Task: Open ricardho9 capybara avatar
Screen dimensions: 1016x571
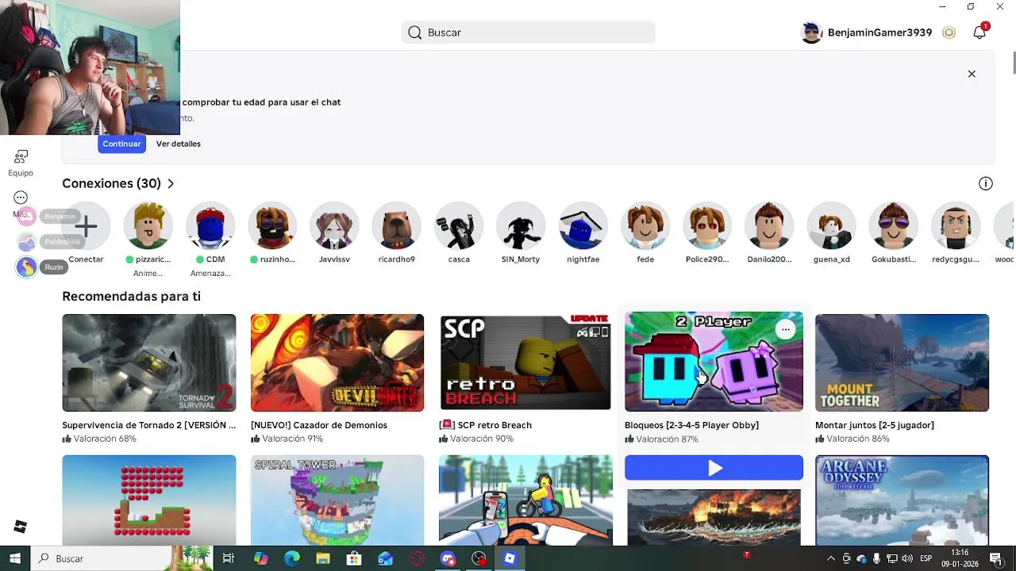Action: click(x=396, y=227)
